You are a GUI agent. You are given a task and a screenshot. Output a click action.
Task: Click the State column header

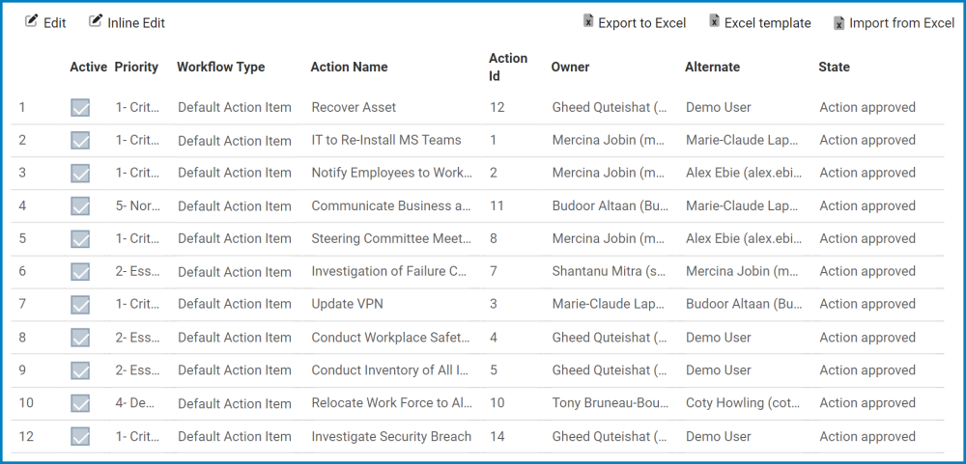tap(834, 68)
